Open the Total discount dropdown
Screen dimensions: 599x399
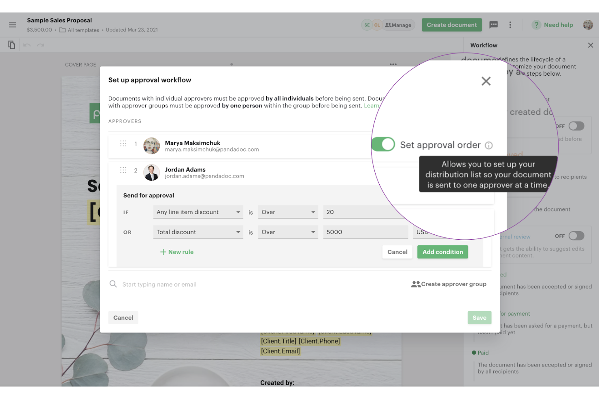(198, 232)
